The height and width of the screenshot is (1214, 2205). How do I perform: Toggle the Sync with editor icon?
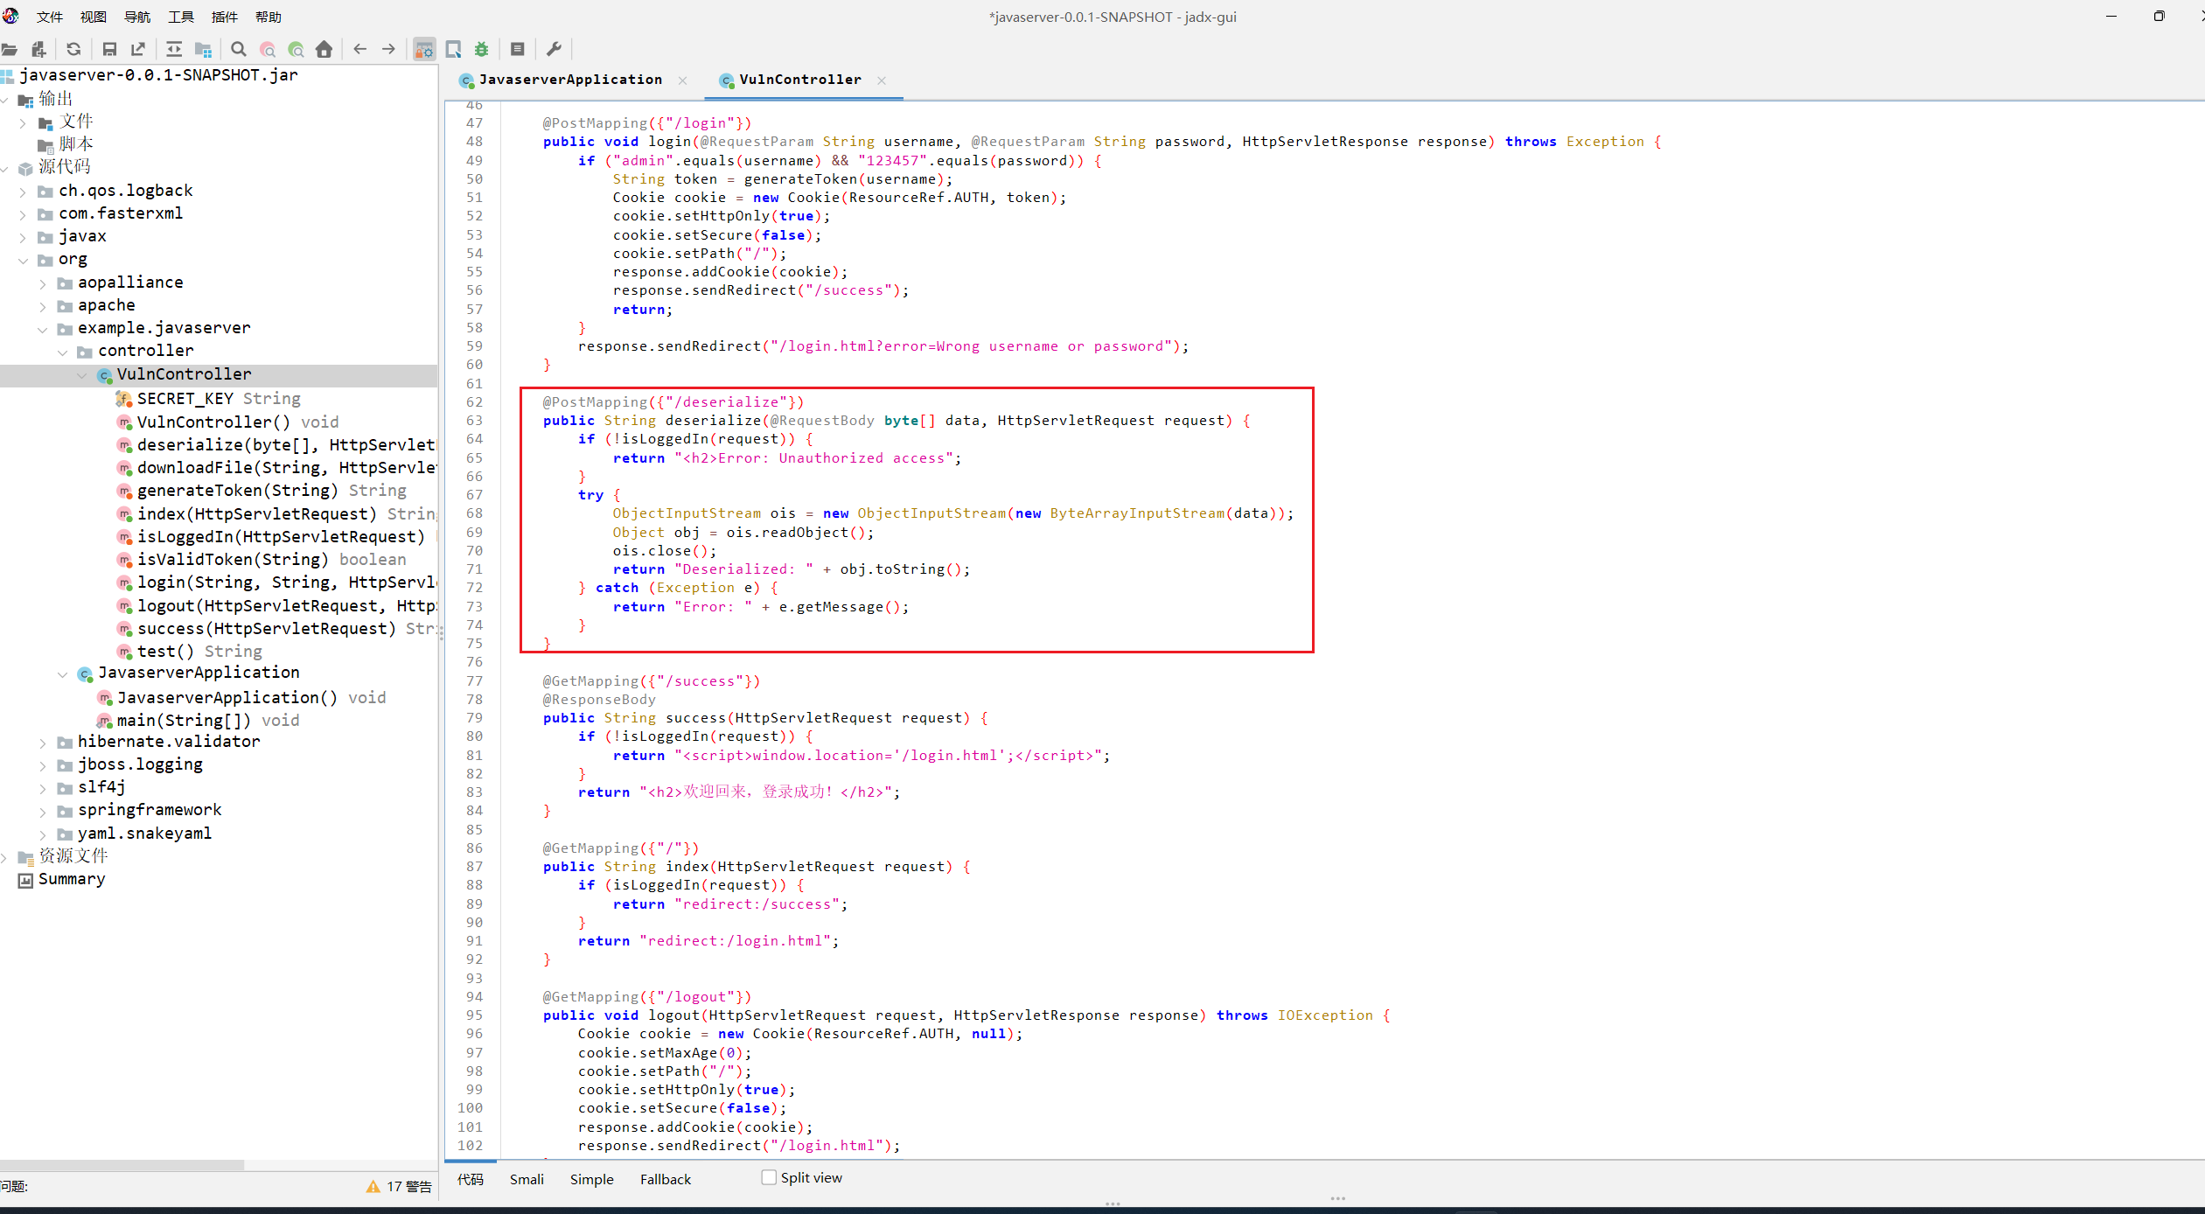[174, 50]
